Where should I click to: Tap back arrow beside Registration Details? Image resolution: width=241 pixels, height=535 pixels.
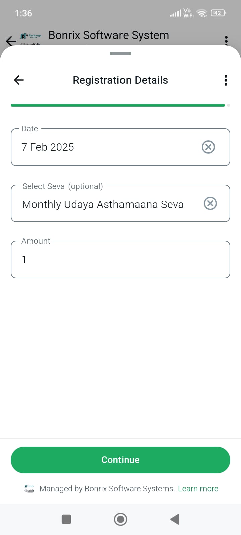click(x=19, y=80)
